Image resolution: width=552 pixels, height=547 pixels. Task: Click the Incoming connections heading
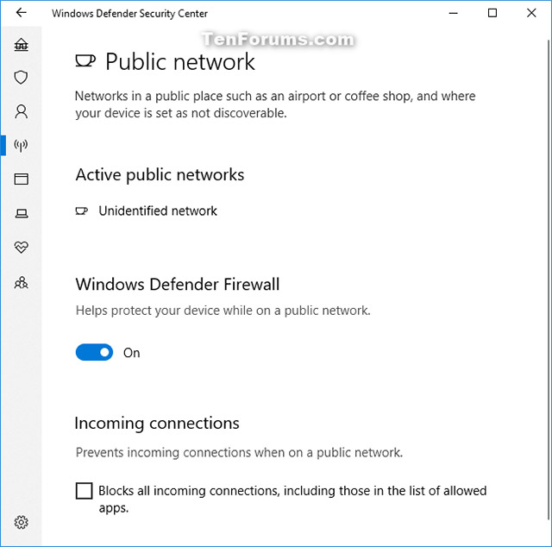[x=157, y=424]
